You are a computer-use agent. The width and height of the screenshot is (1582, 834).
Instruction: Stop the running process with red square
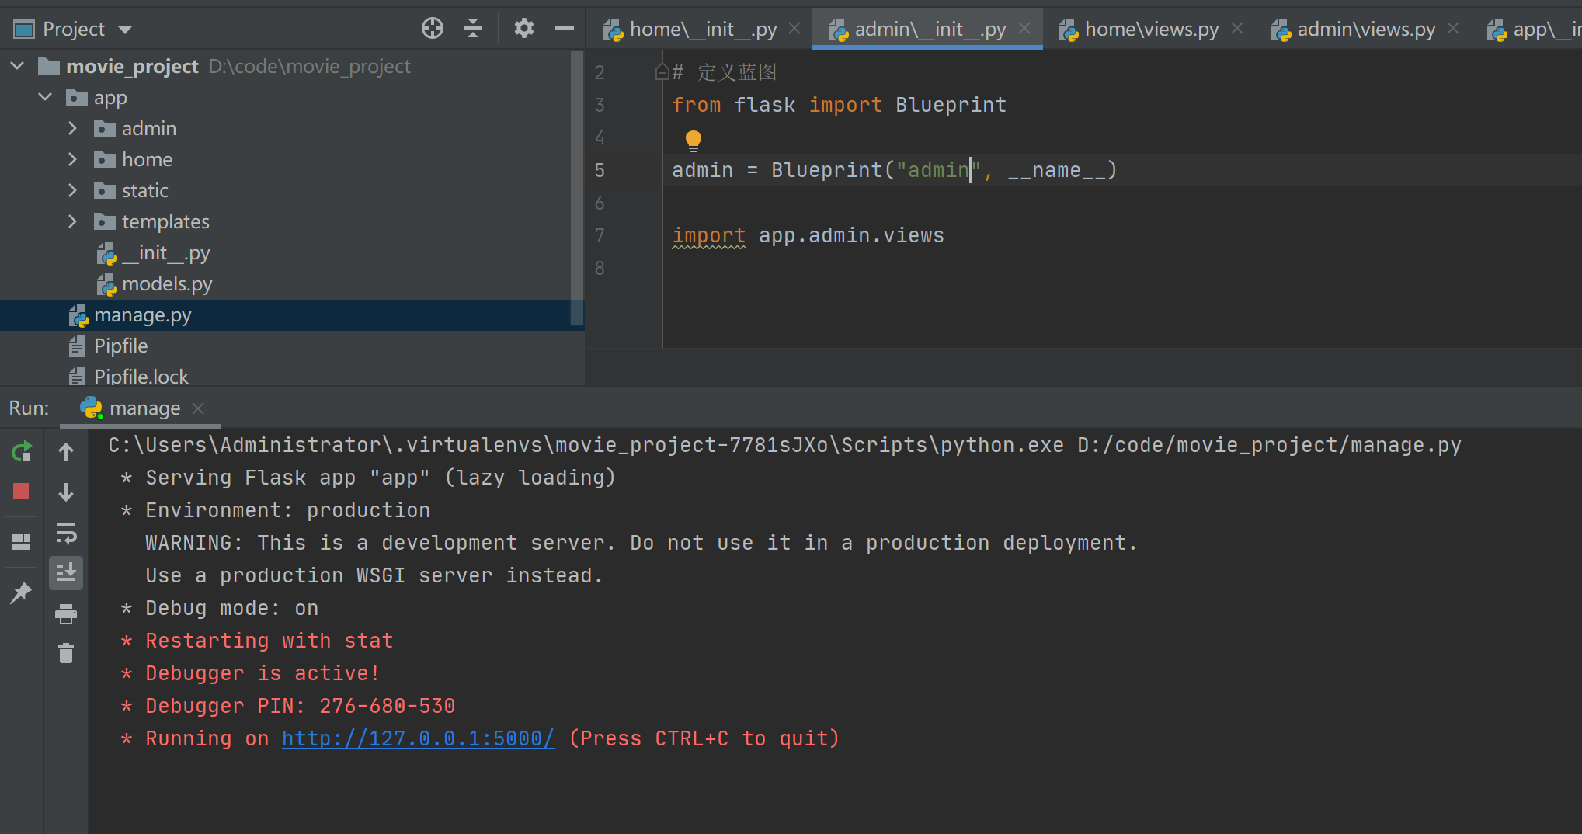coord(21,491)
